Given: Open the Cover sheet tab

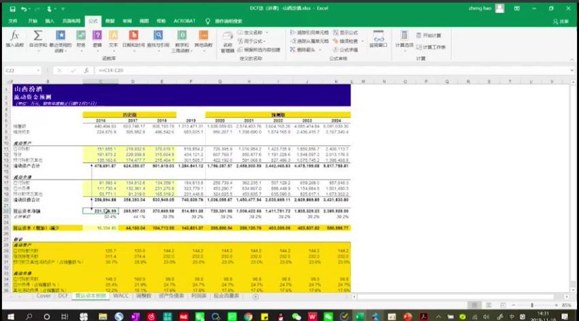Looking at the screenshot, I should (x=43, y=296).
